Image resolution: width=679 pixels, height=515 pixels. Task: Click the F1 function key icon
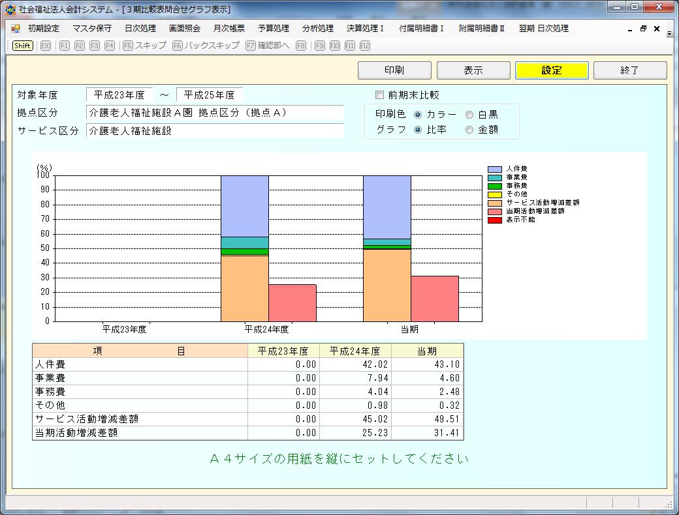pos(64,46)
